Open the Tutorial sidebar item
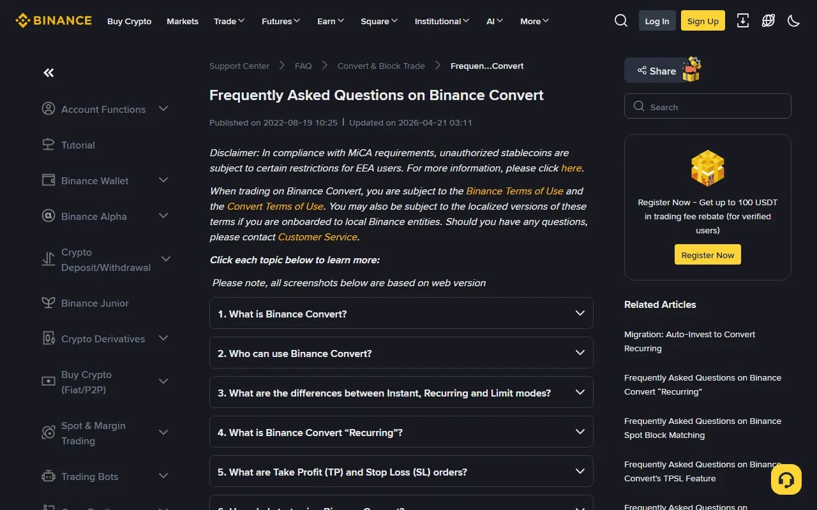Viewport: 817px width, 510px height. (x=78, y=145)
